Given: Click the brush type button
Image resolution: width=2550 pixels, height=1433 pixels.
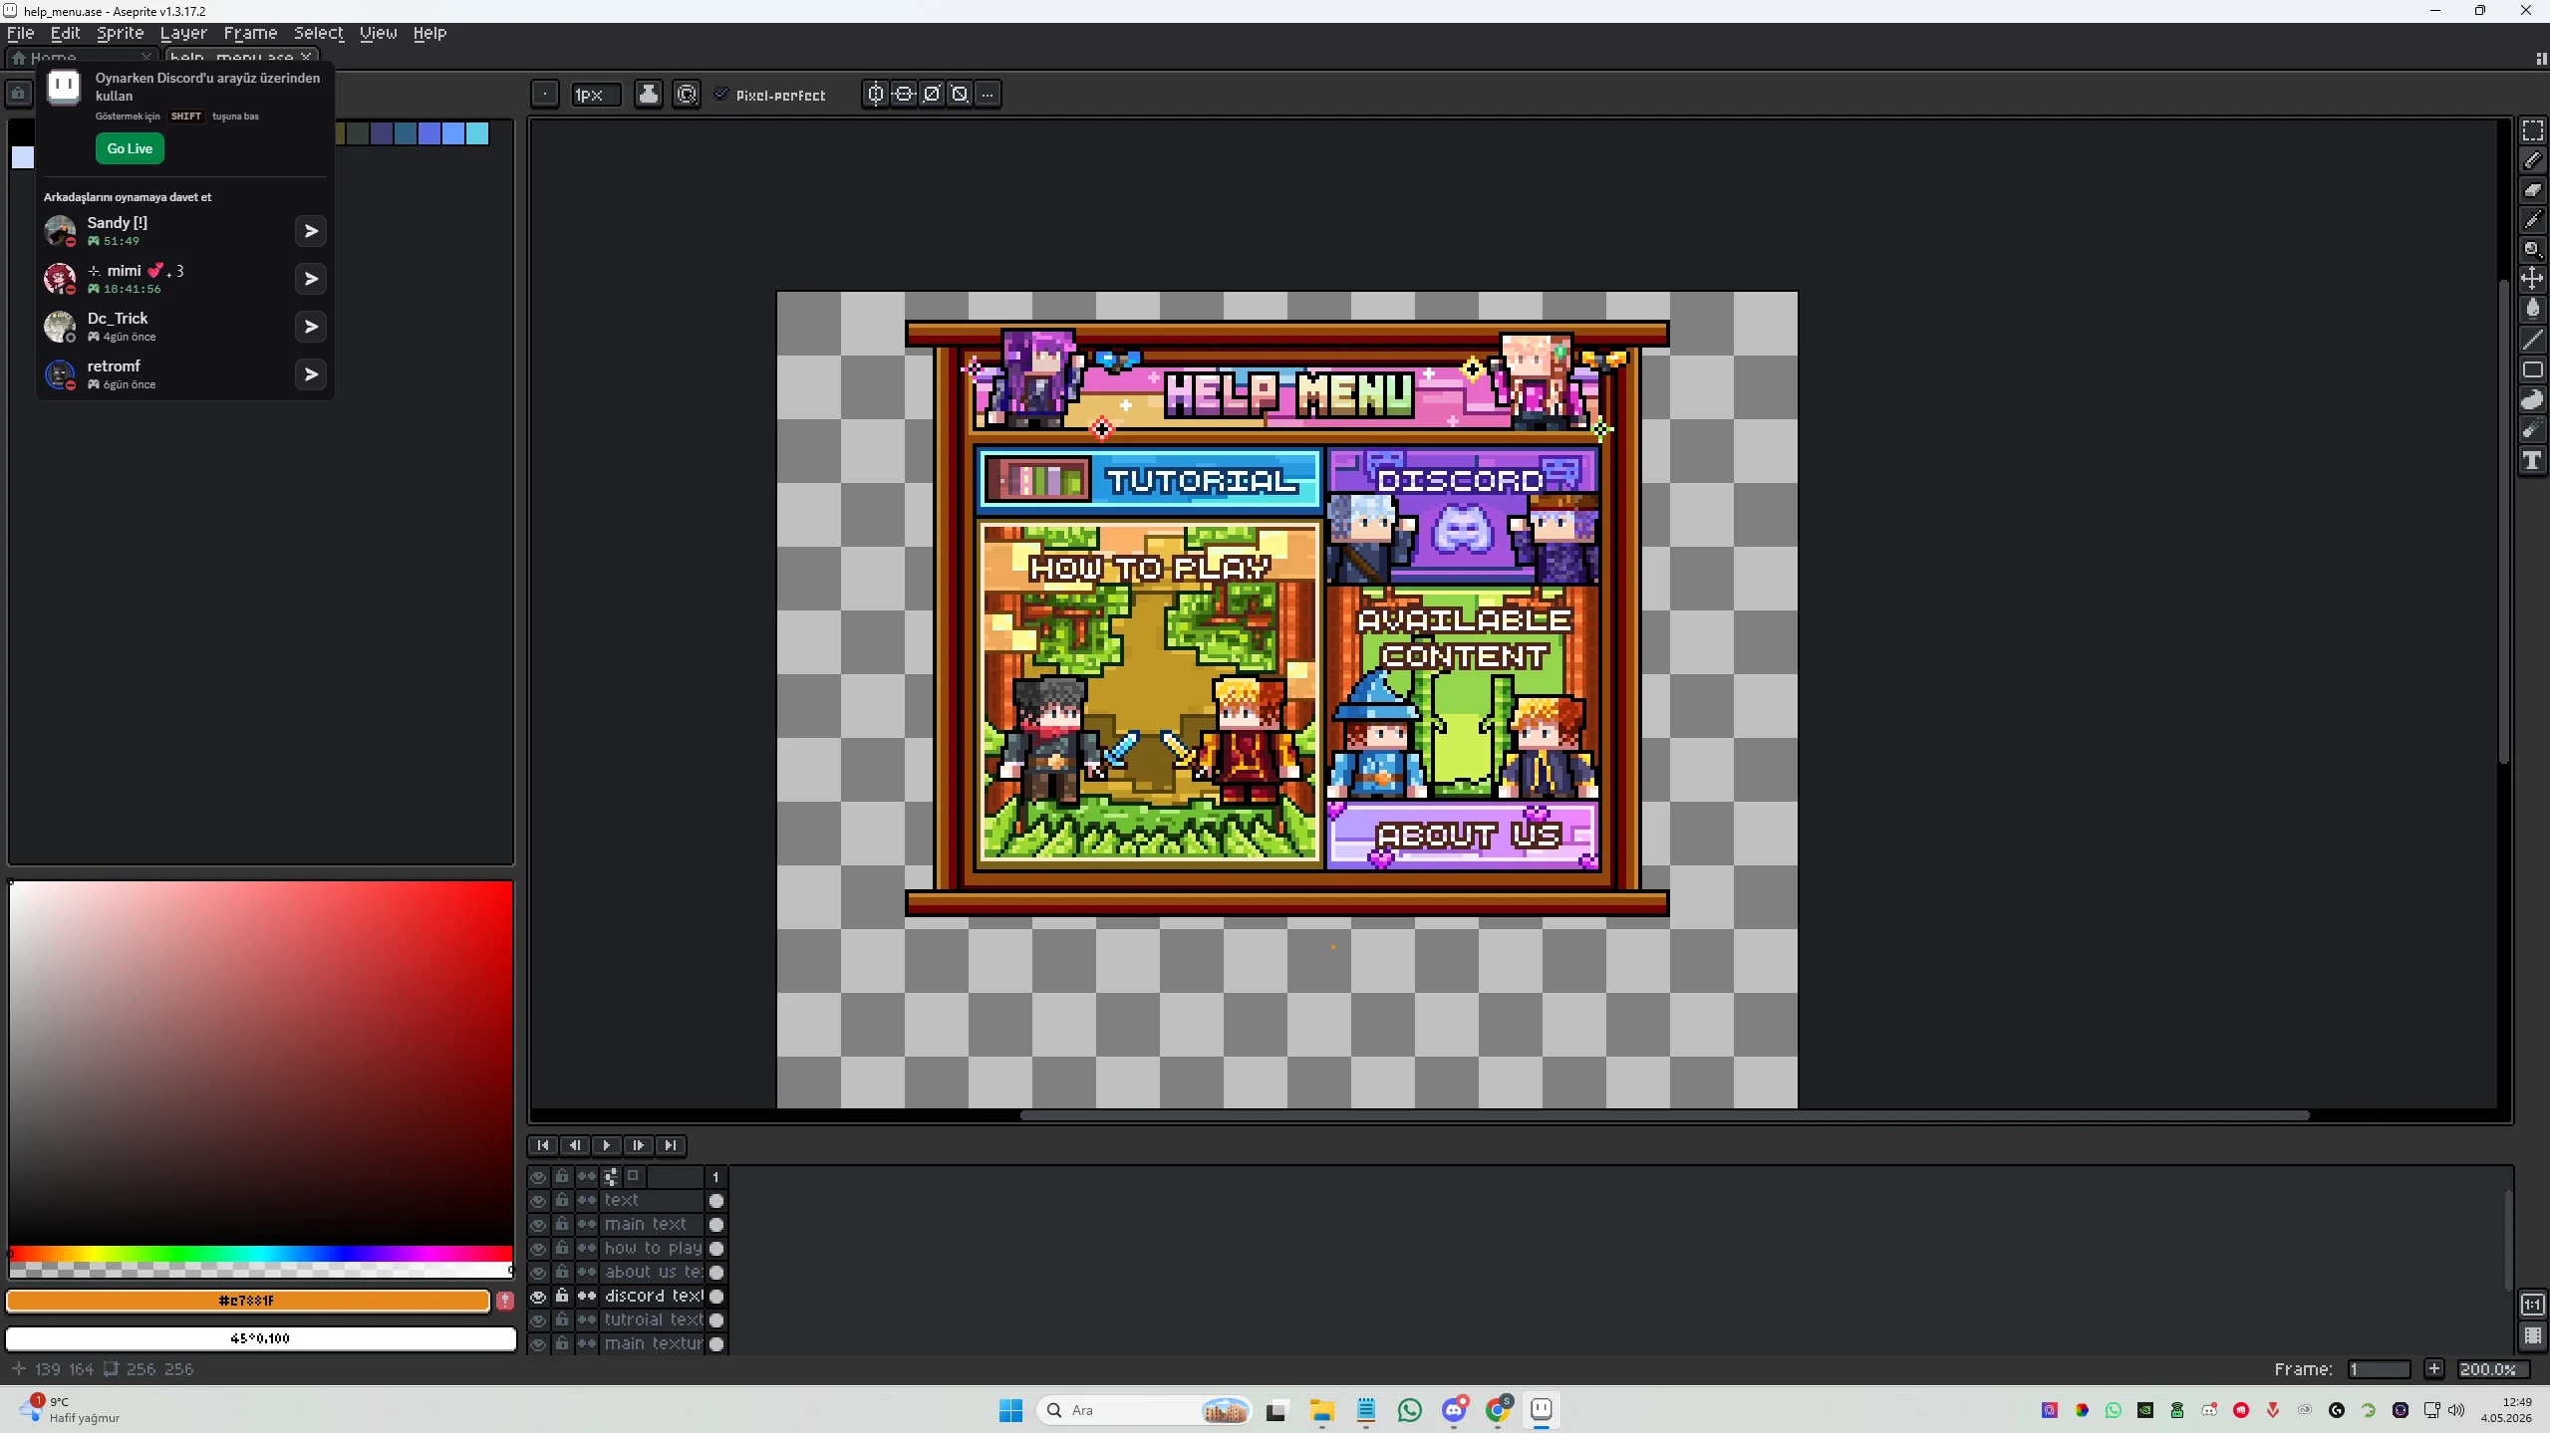Looking at the screenshot, I should click(545, 95).
